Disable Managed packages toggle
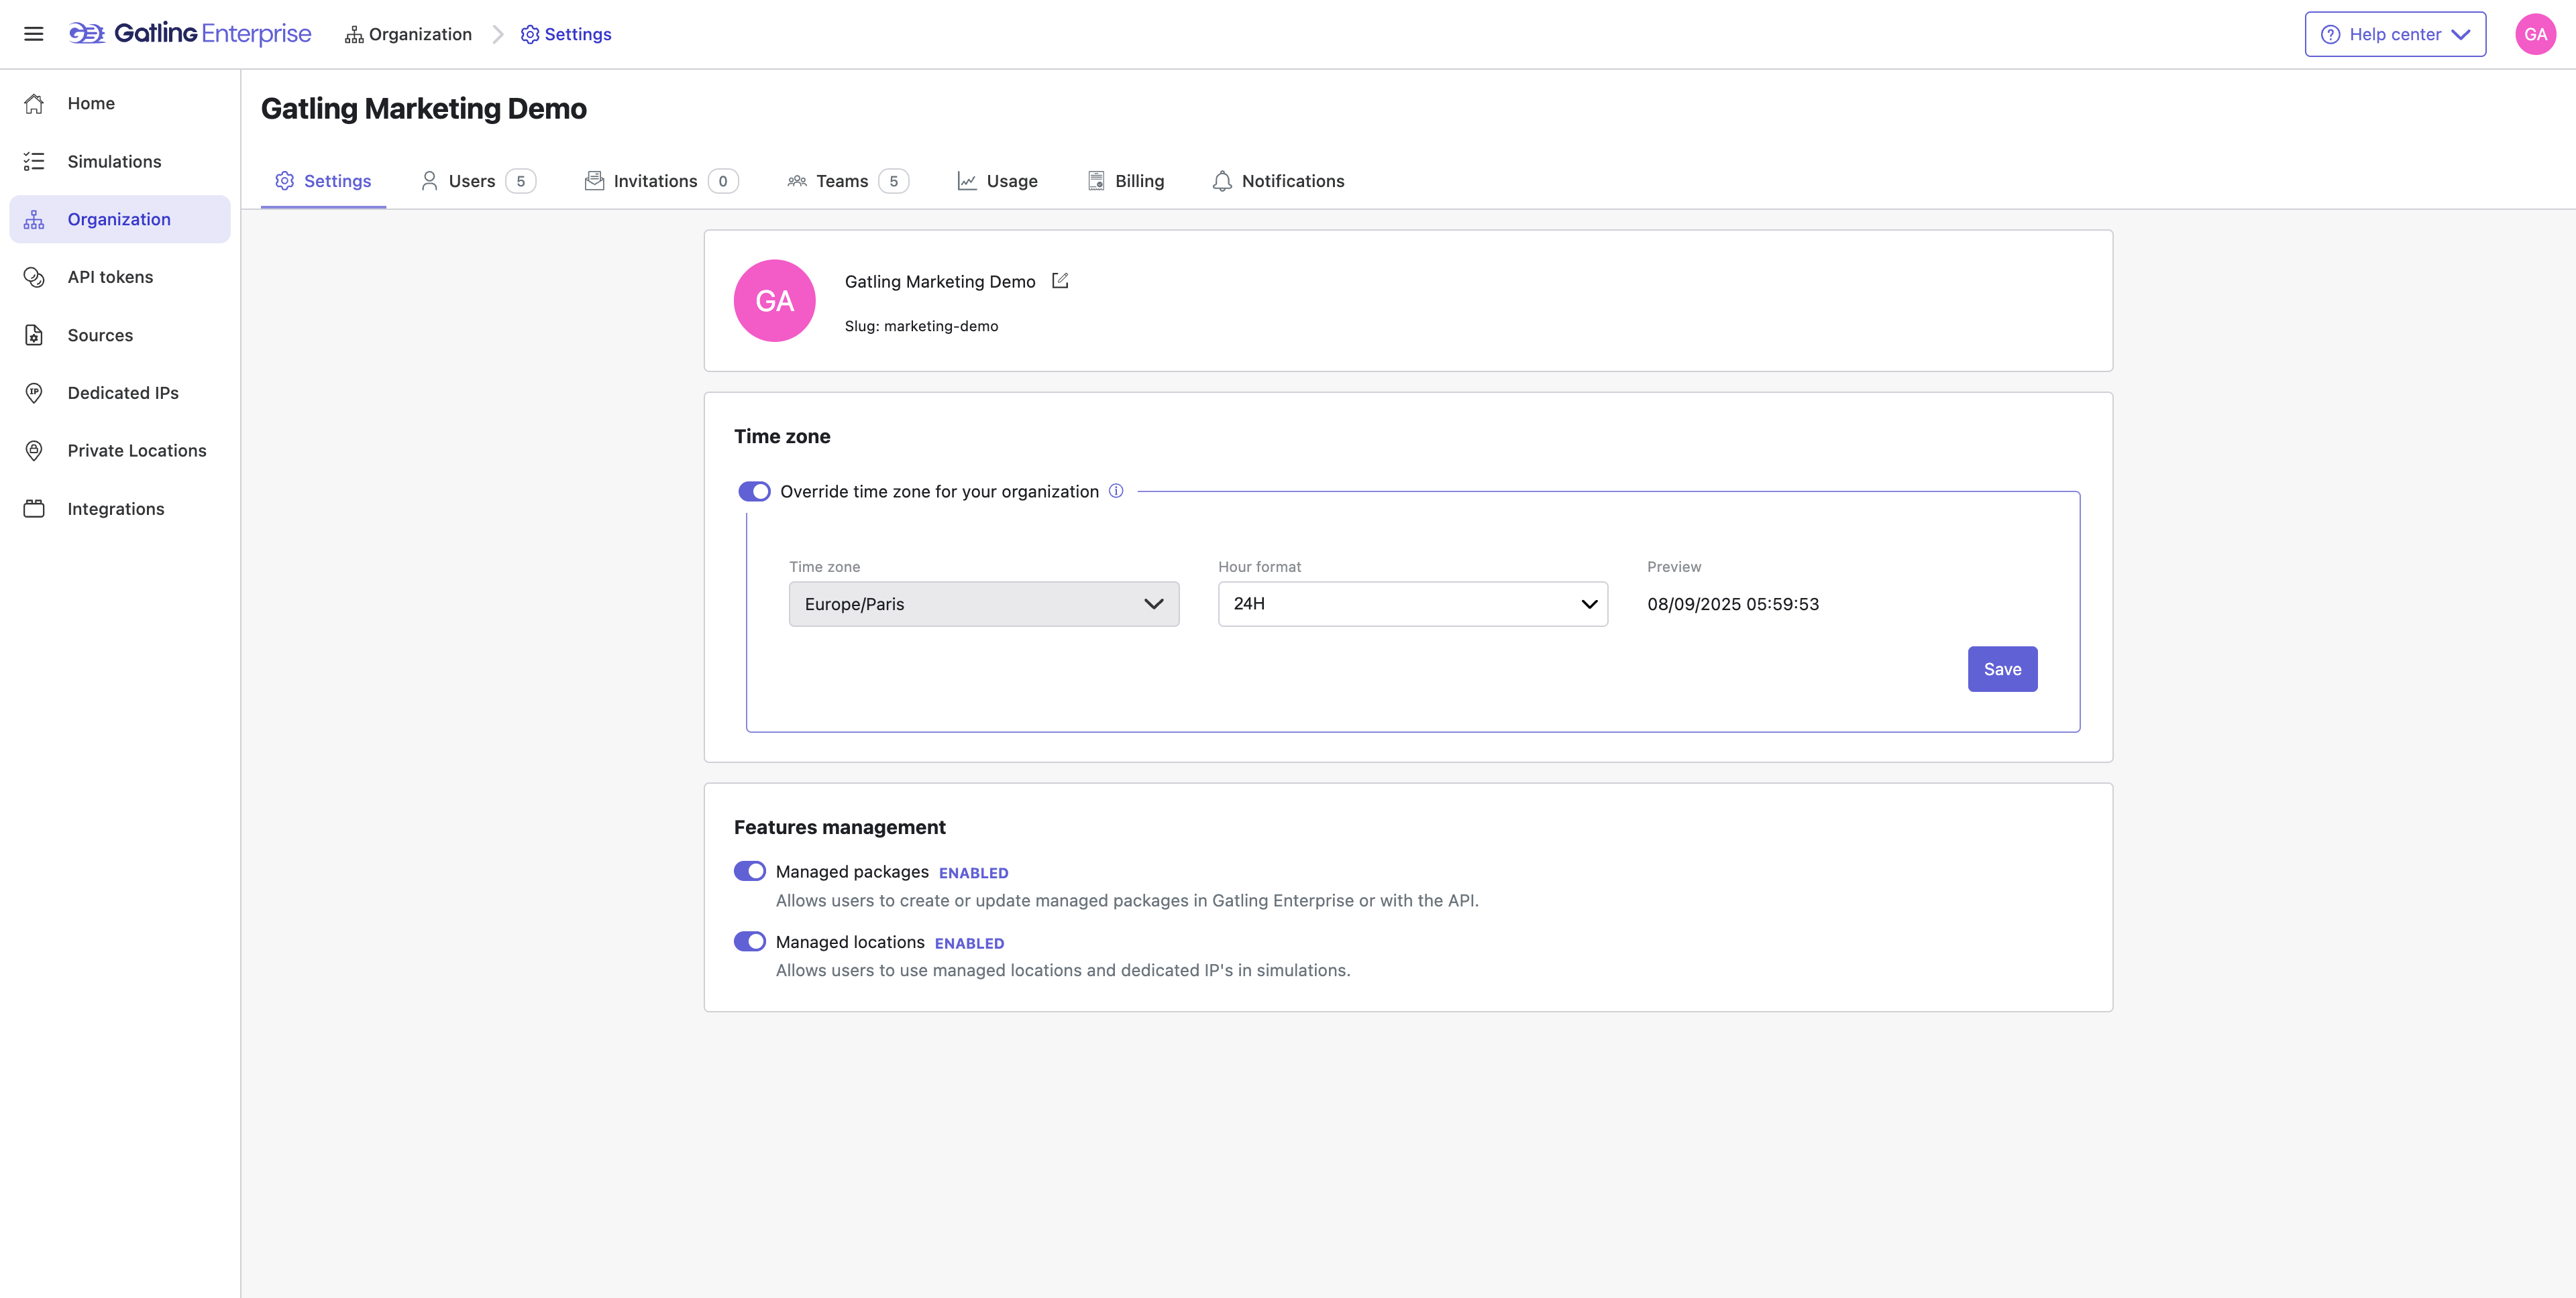Viewport: 2576px width, 1298px height. click(x=750, y=872)
